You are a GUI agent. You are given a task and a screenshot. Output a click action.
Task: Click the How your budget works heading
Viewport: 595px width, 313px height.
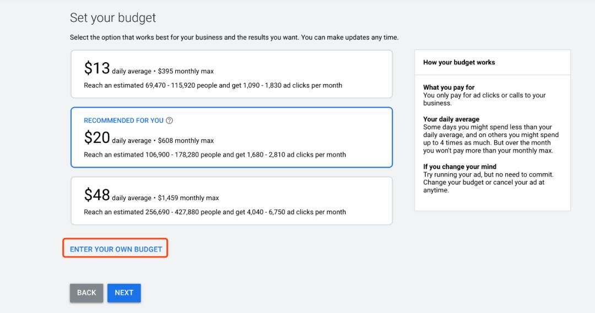point(459,62)
